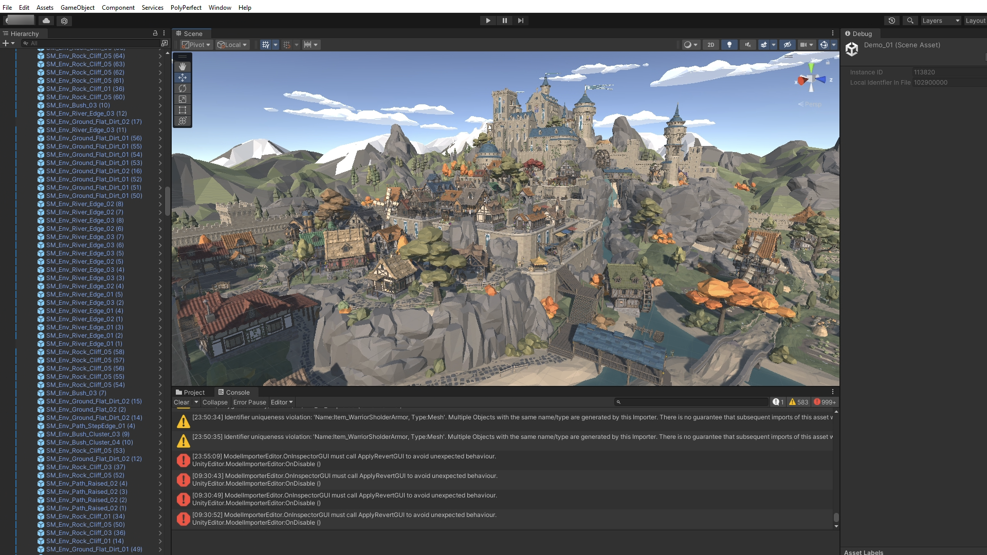Start Play mode
Image resolution: width=987 pixels, height=555 pixels.
pos(488,21)
